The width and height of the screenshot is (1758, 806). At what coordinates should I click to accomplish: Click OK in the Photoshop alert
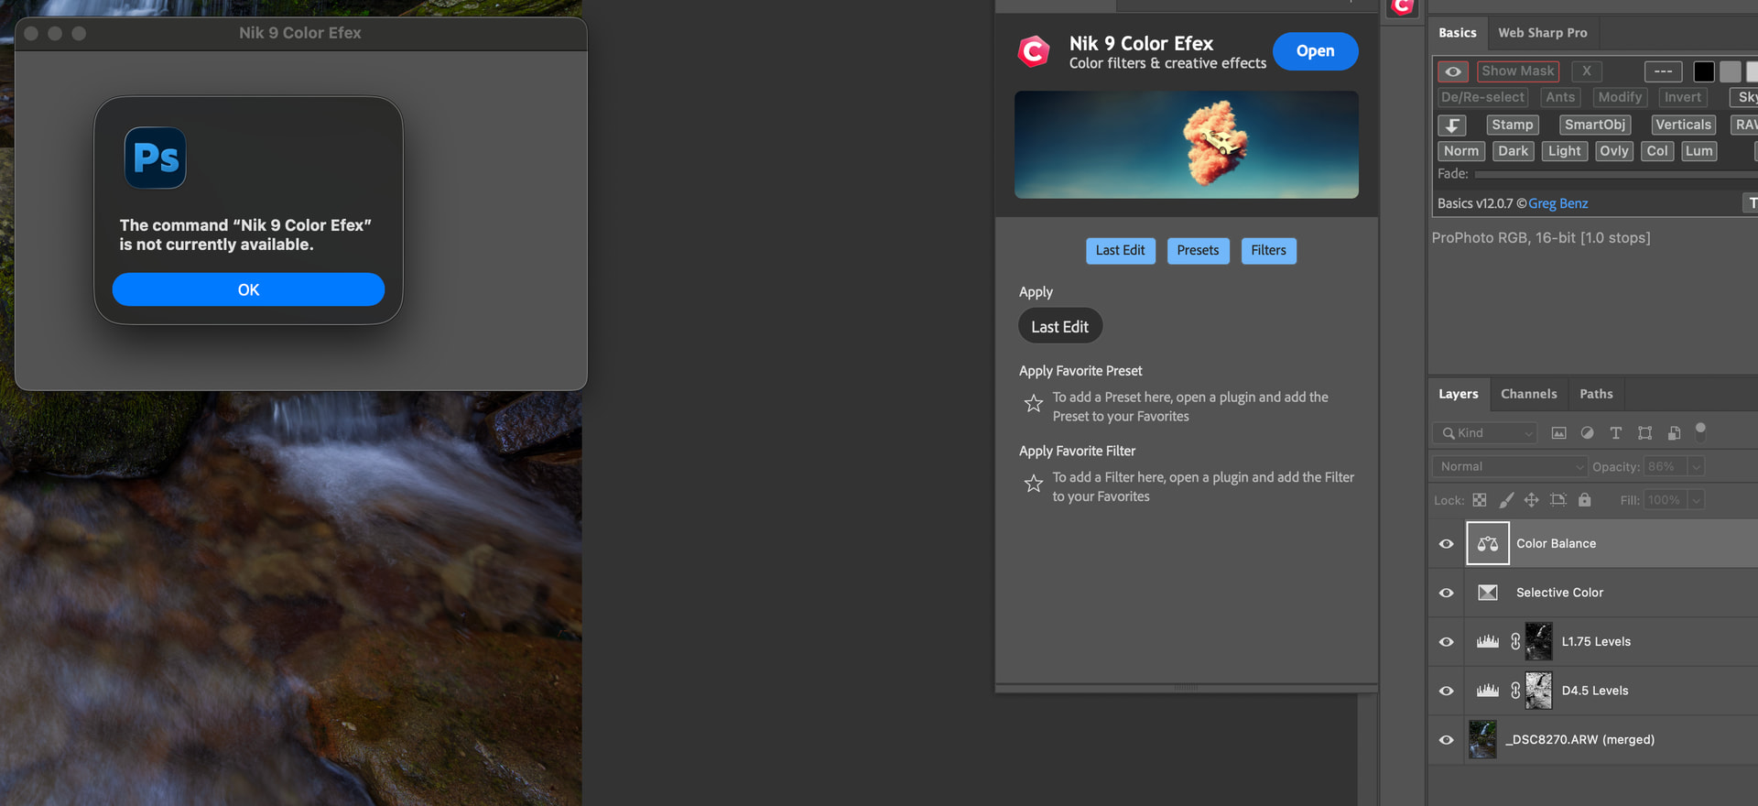(248, 289)
